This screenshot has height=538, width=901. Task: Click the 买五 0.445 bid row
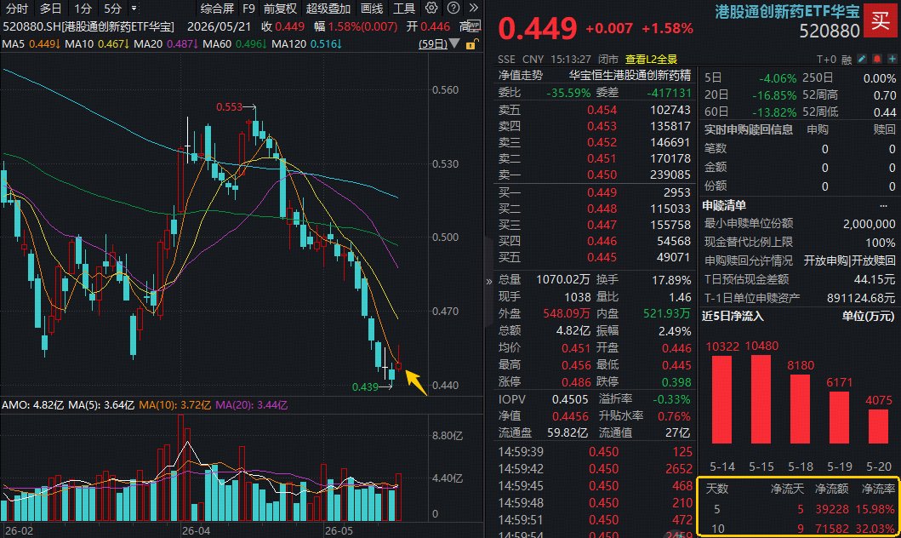[x=594, y=257]
